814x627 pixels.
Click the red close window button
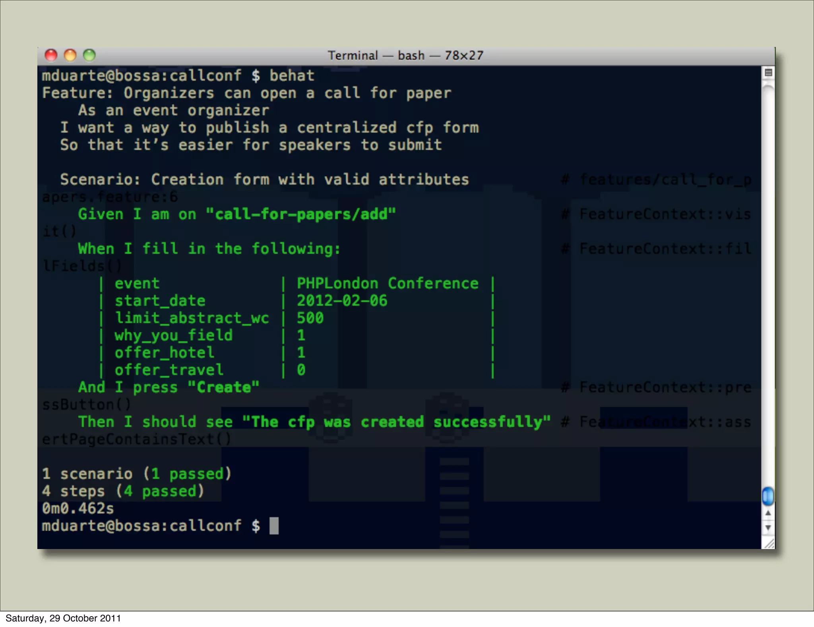click(51, 55)
